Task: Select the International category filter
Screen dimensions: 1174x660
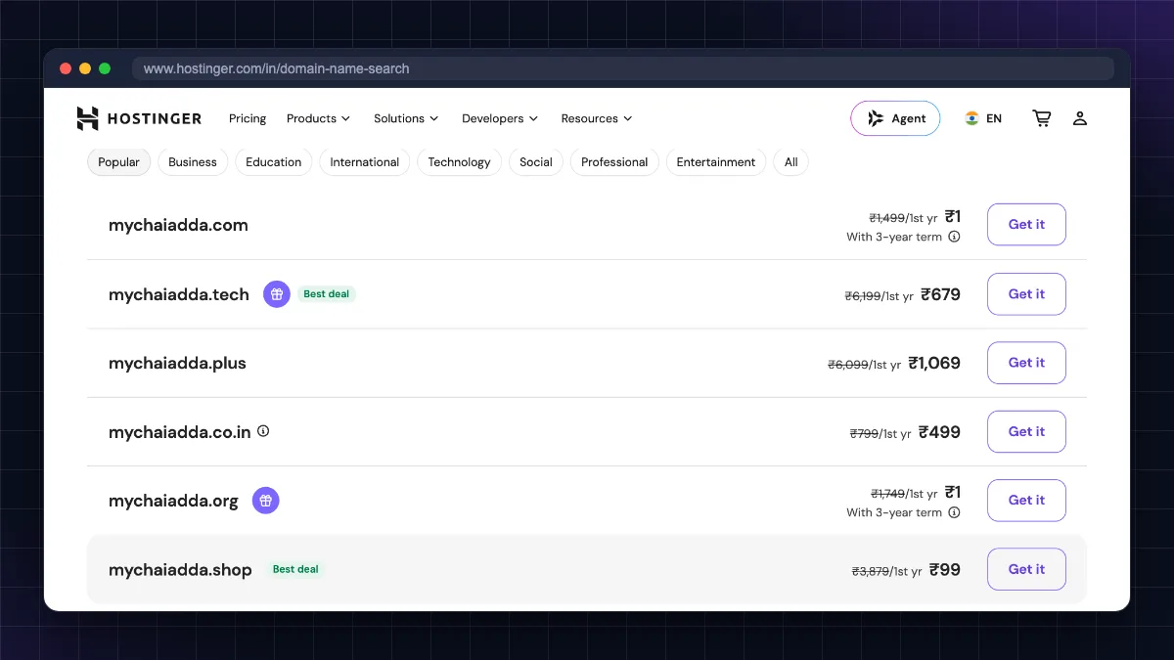Action: pos(365,162)
